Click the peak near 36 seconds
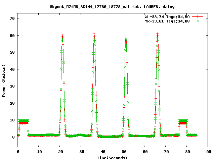The image size is (215, 161). pyautogui.click(x=94, y=35)
